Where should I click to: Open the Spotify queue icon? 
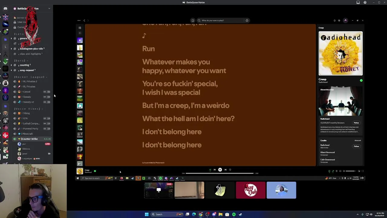click(x=337, y=171)
